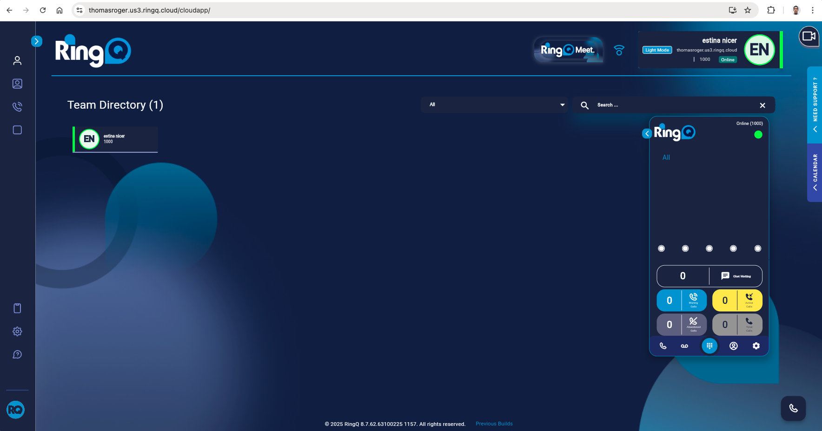This screenshot has height=431, width=822.
Task: Click the green status dot in the softphone
Action: tap(758, 135)
